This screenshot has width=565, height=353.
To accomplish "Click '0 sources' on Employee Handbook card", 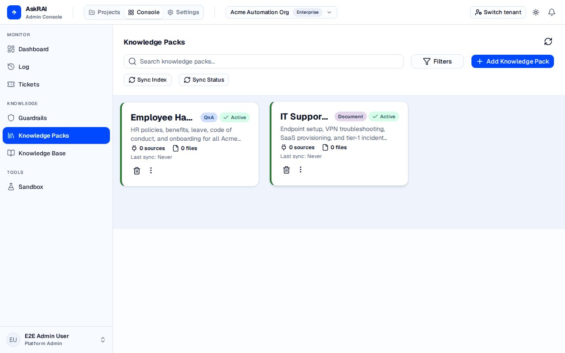I will coord(148,148).
